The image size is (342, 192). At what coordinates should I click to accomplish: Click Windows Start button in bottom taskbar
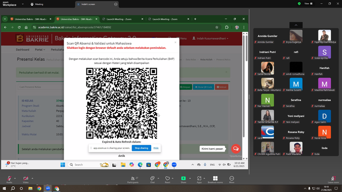pyautogui.click(x=4, y=188)
